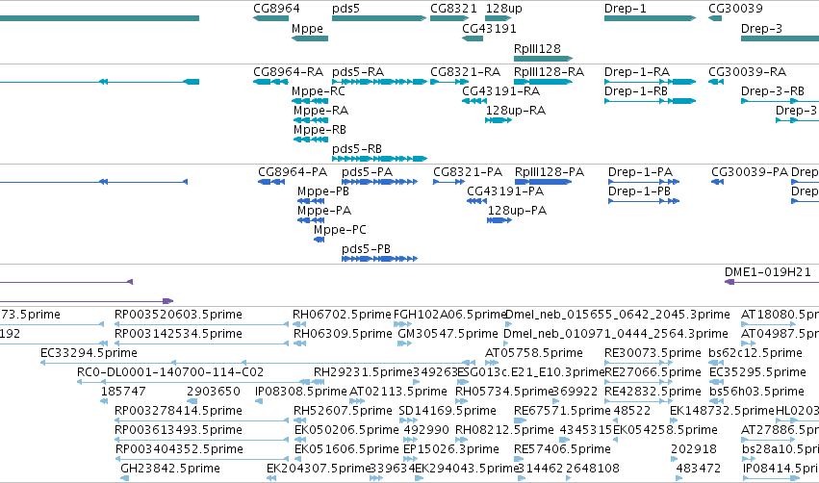Select transcript pds5-RB
Screen dimensions: 819x483
click(380, 159)
